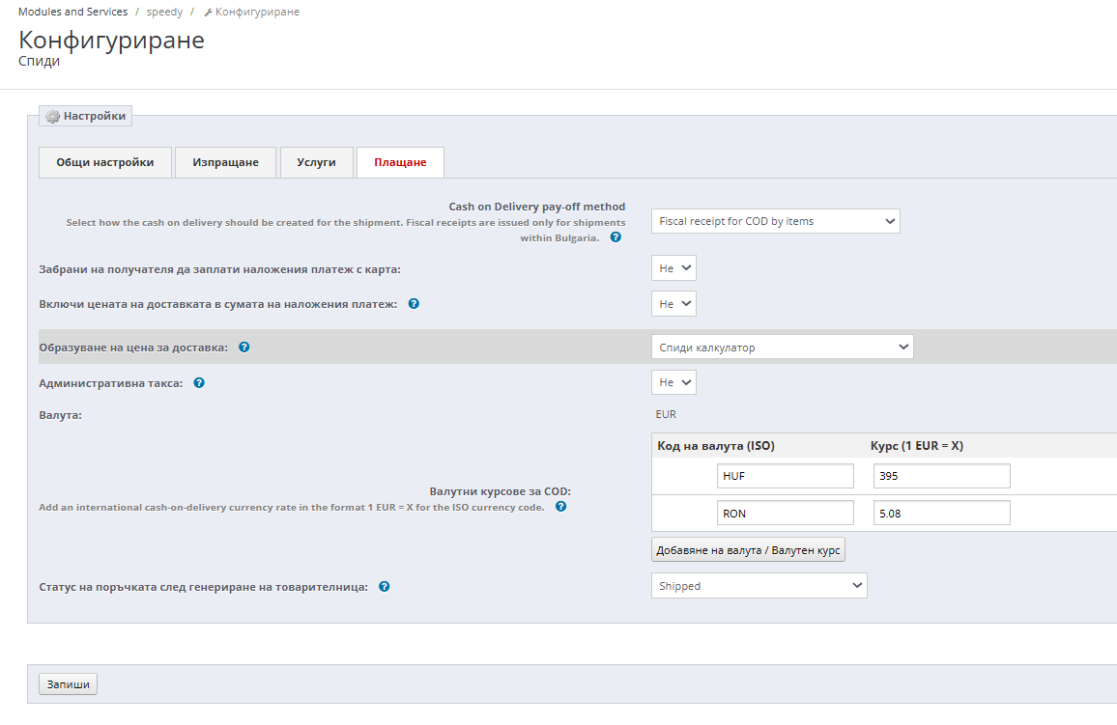Click the RON currency code field
The width and height of the screenshot is (1117, 725).
tap(785, 513)
